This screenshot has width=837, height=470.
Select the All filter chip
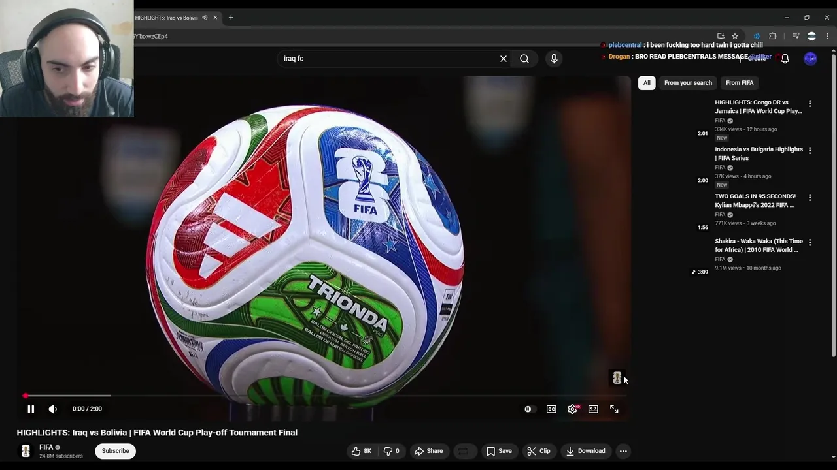[647, 83]
